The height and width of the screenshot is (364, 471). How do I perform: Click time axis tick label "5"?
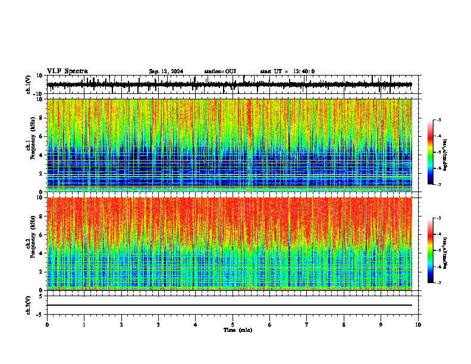pyautogui.click(x=233, y=325)
